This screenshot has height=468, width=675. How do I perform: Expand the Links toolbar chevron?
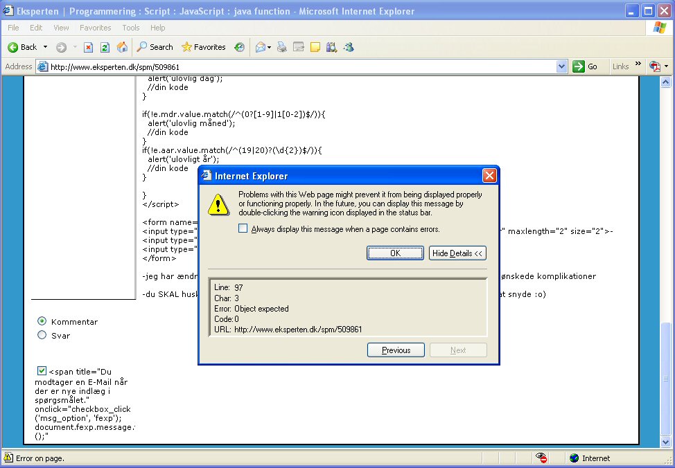(x=638, y=64)
